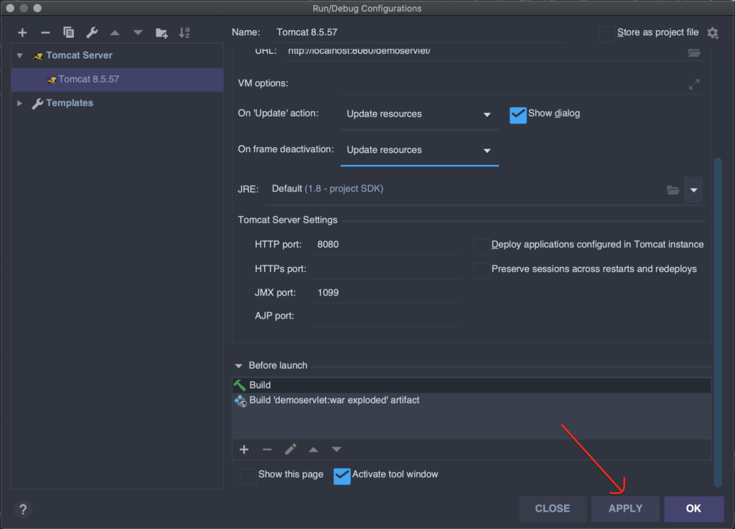Edit the selected Before launch task
Screen dimensions: 735x529
coord(291,450)
